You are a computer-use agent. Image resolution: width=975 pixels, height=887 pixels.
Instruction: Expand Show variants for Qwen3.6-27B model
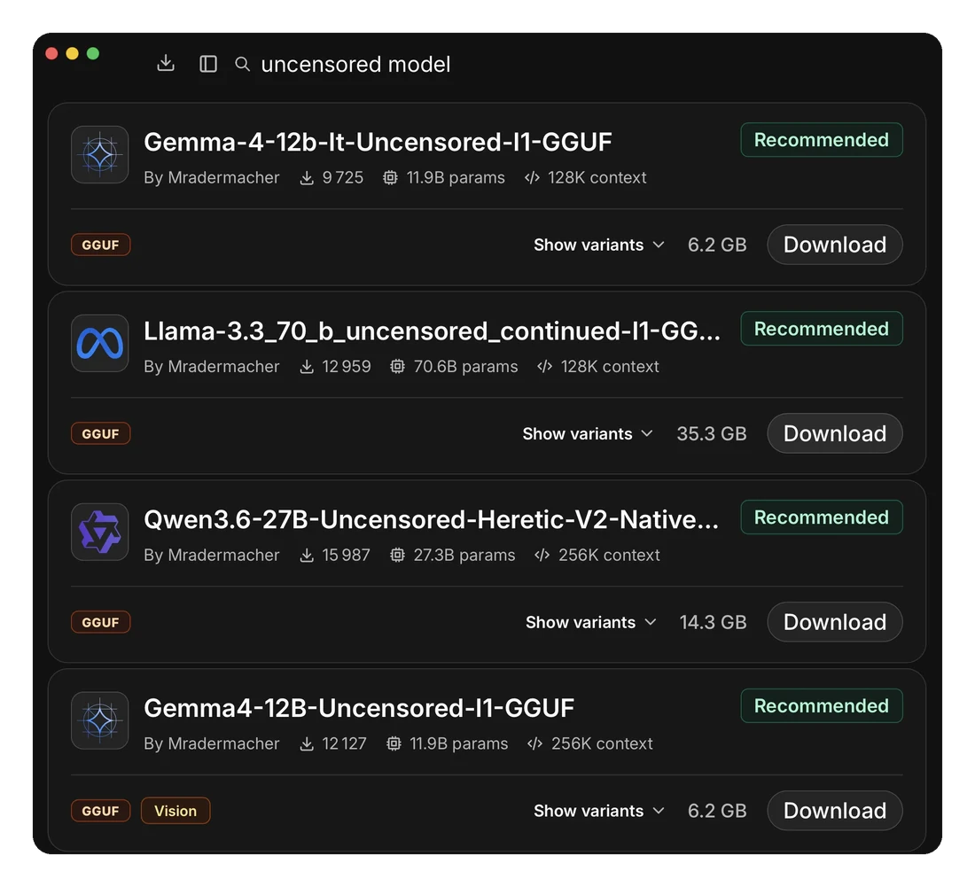coord(590,622)
